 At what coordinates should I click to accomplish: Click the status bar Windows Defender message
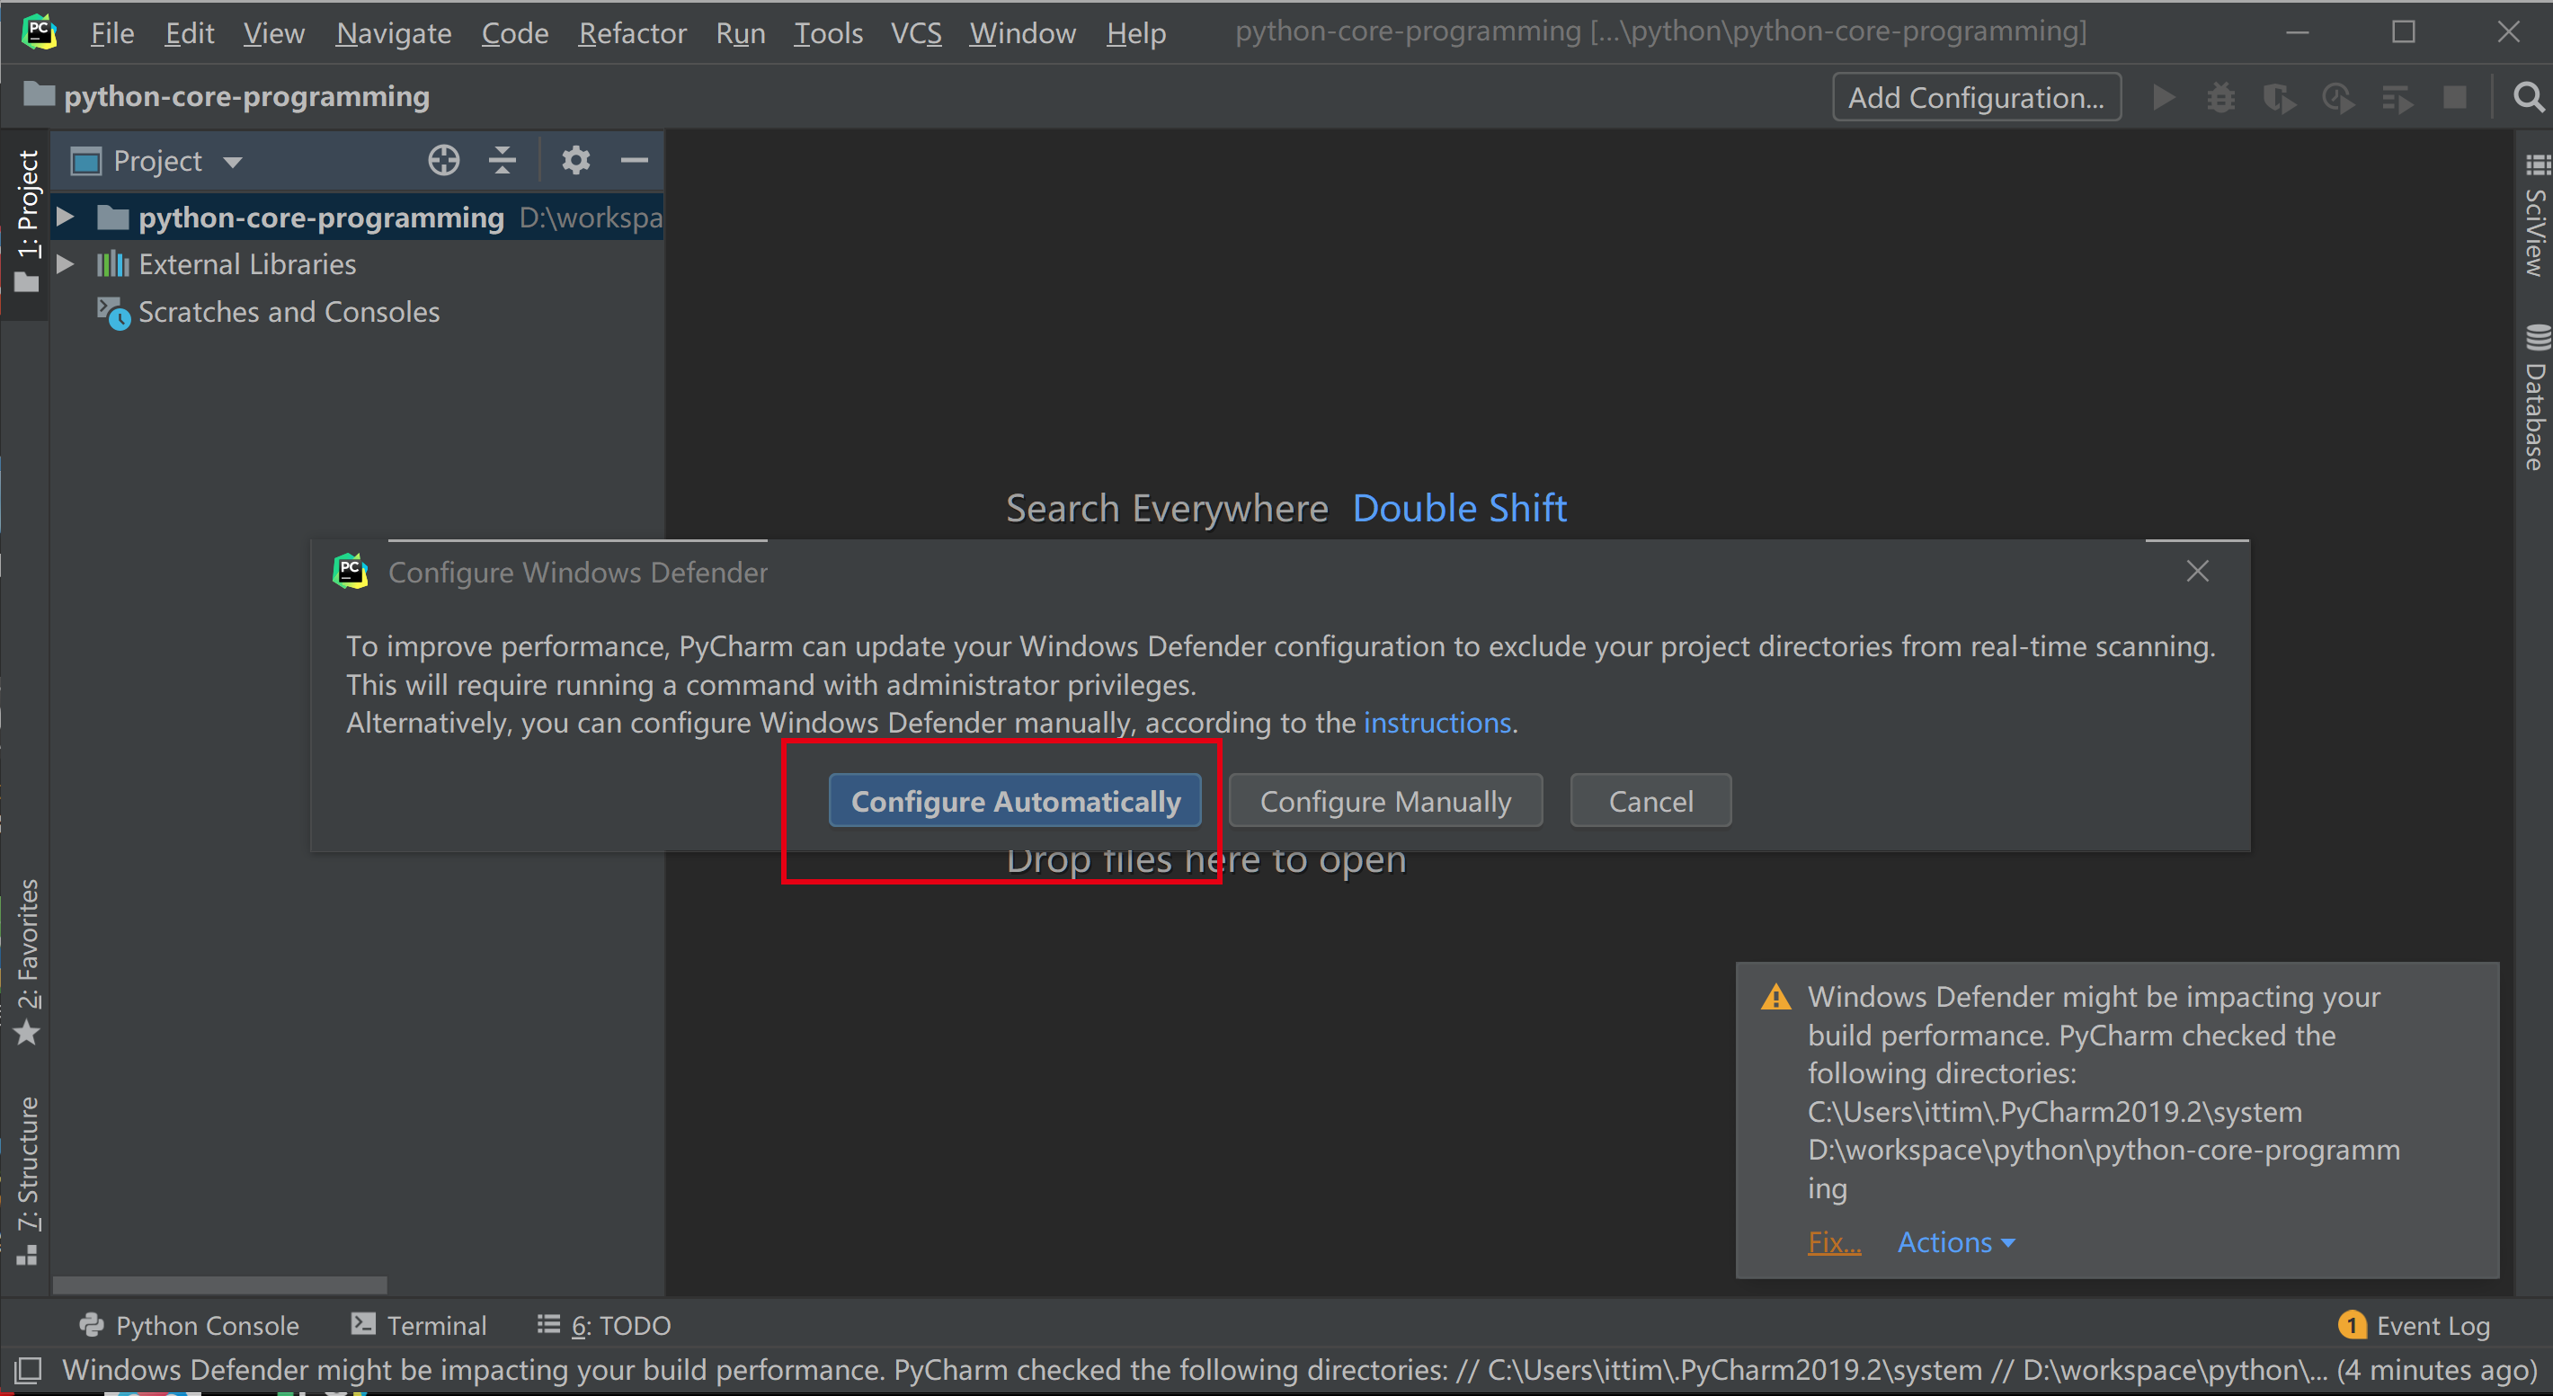(1298, 1370)
